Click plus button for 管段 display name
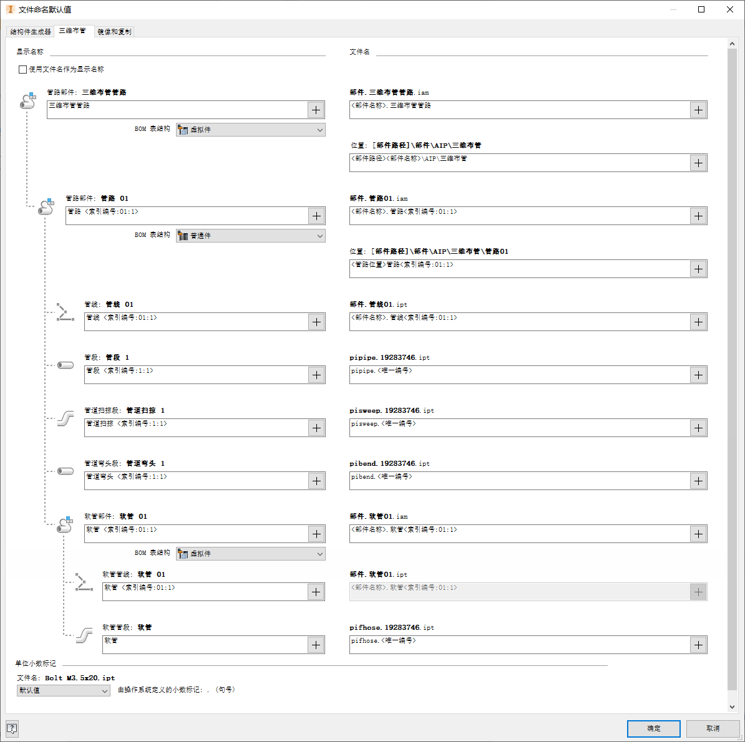Viewport: 745px width, 742px height. coord(316,375)
